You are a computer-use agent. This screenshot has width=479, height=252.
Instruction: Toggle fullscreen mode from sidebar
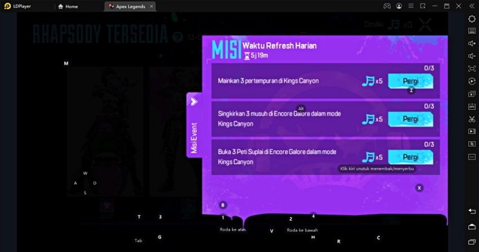(472, 69)
